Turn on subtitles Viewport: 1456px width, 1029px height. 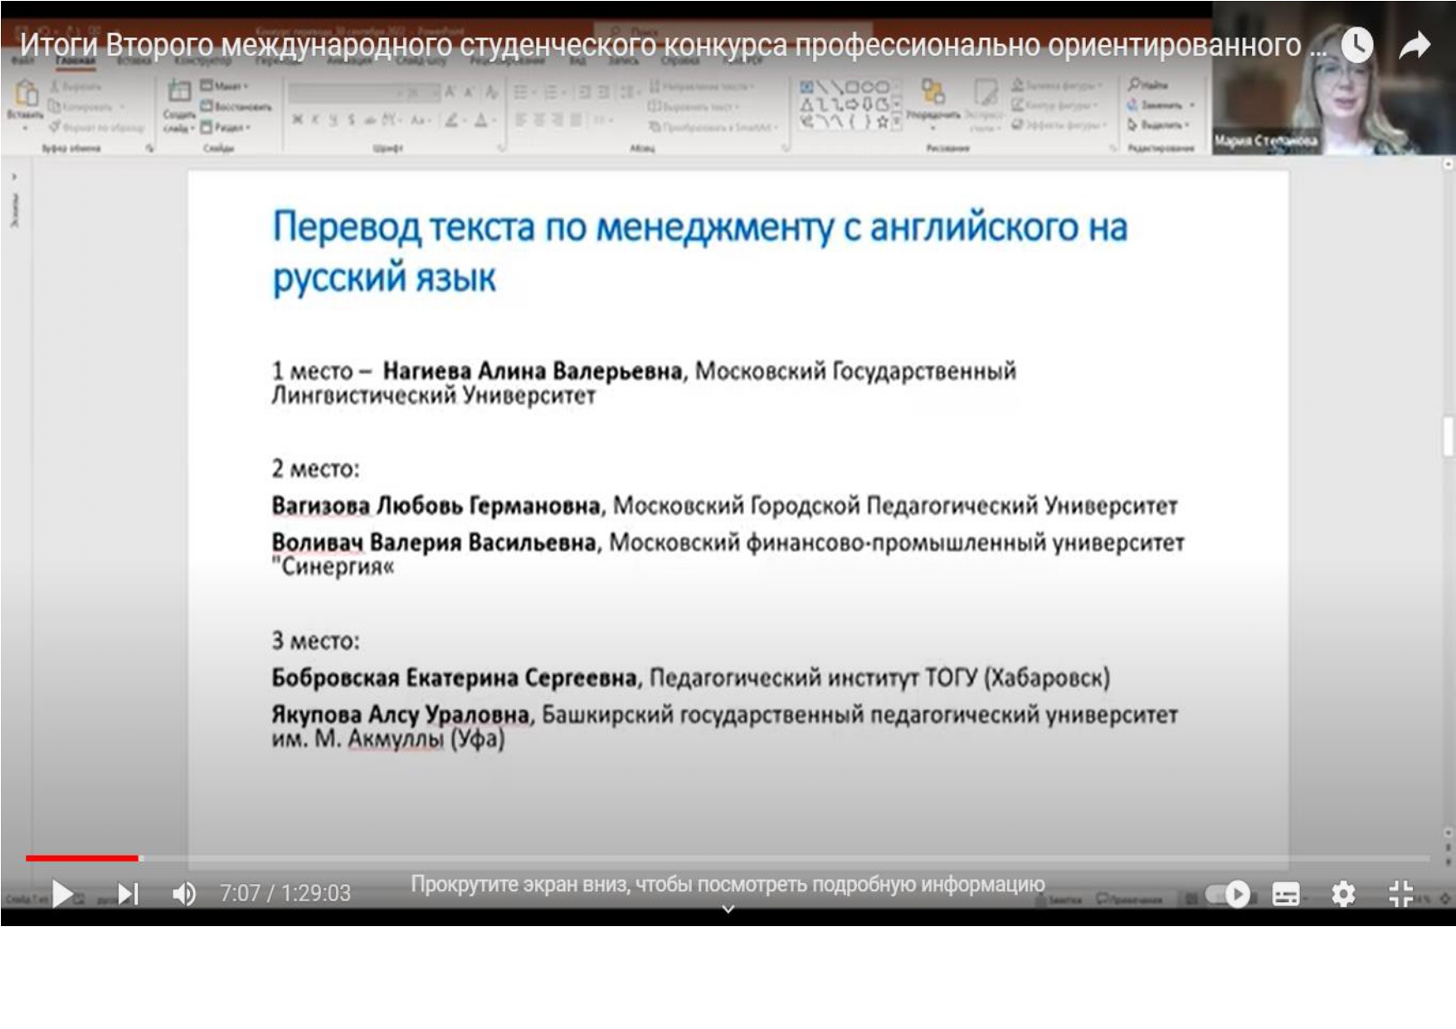point(1285,894)
